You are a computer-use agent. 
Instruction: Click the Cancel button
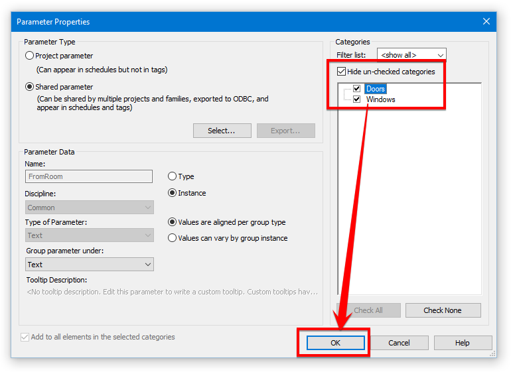(x=399, y=343)
